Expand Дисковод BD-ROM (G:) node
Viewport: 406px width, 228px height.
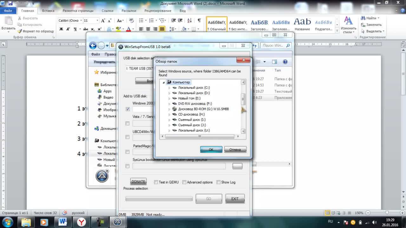(x=169, y=109)
